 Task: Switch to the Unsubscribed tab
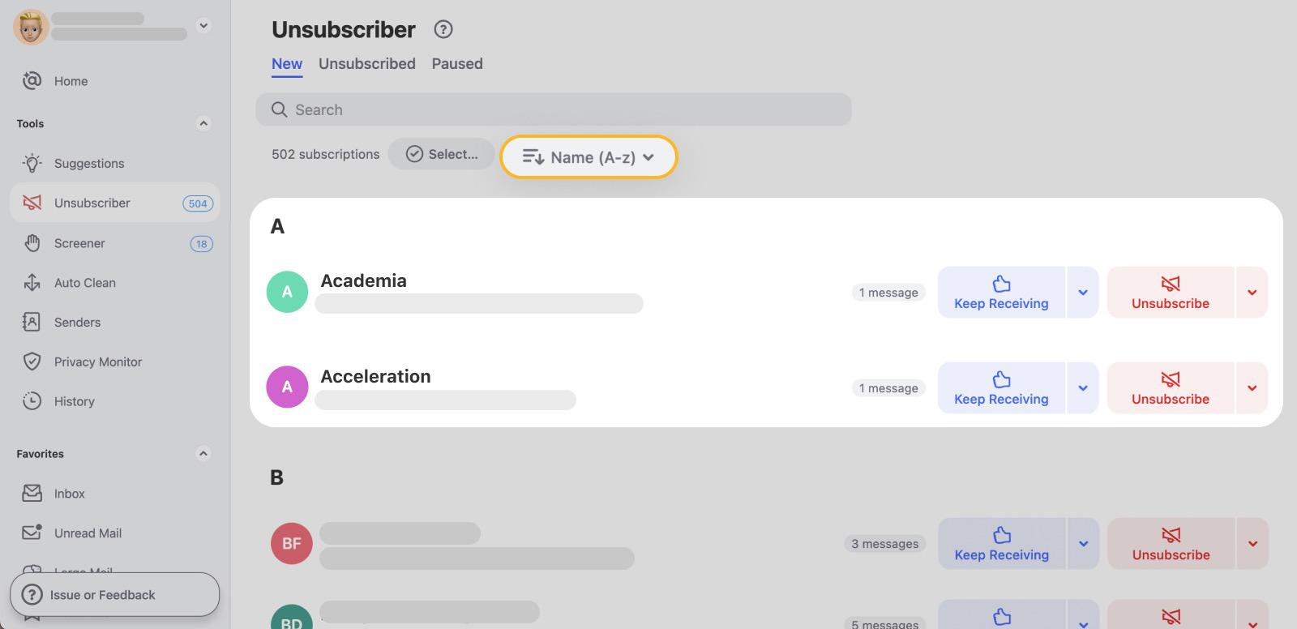[x=366, y=63]
